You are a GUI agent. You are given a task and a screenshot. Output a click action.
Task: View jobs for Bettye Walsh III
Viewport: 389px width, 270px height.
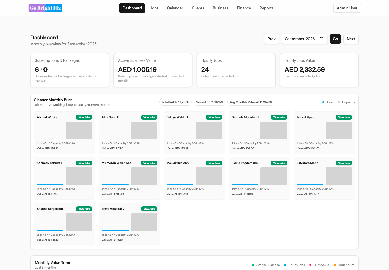214,117
